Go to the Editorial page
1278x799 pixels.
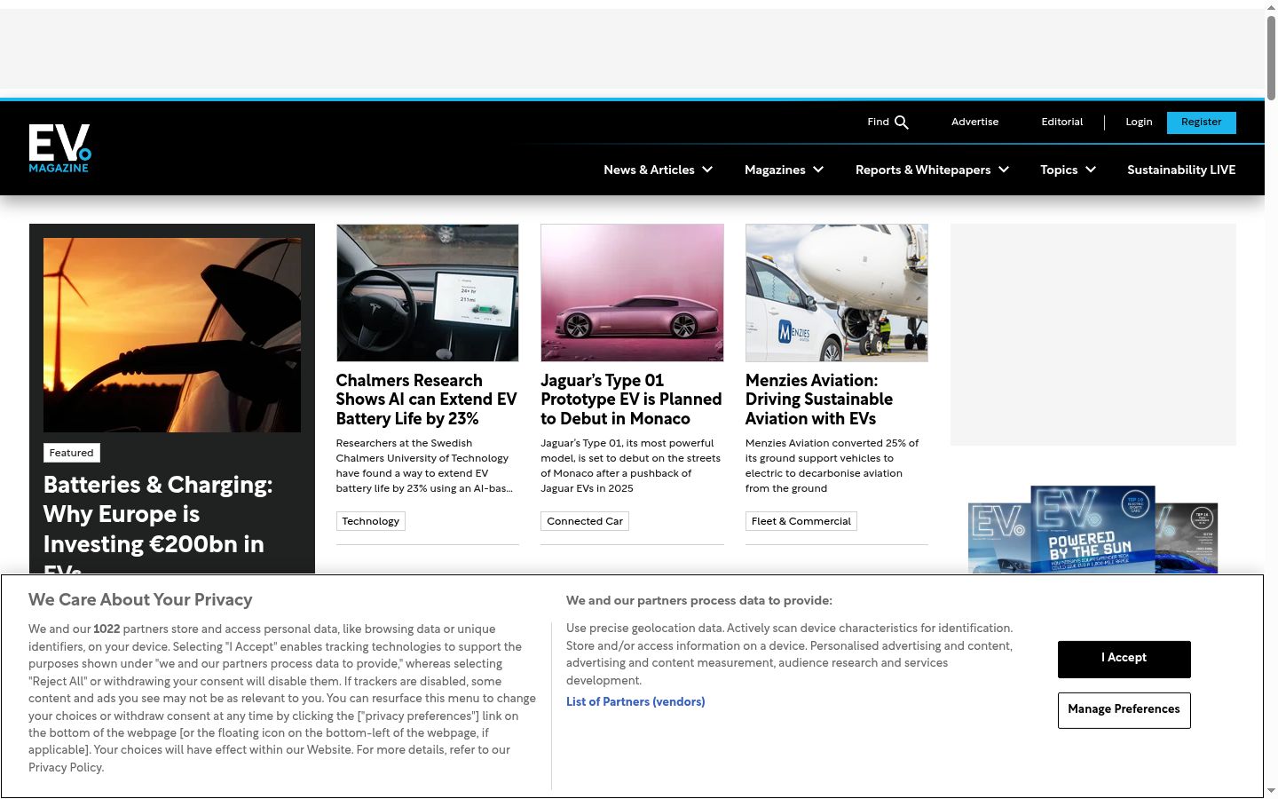1062,123
